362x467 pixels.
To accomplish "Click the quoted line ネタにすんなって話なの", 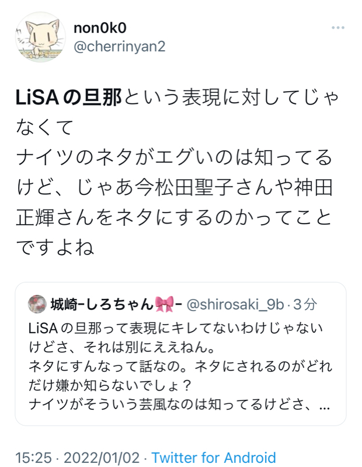I will 109,367.
